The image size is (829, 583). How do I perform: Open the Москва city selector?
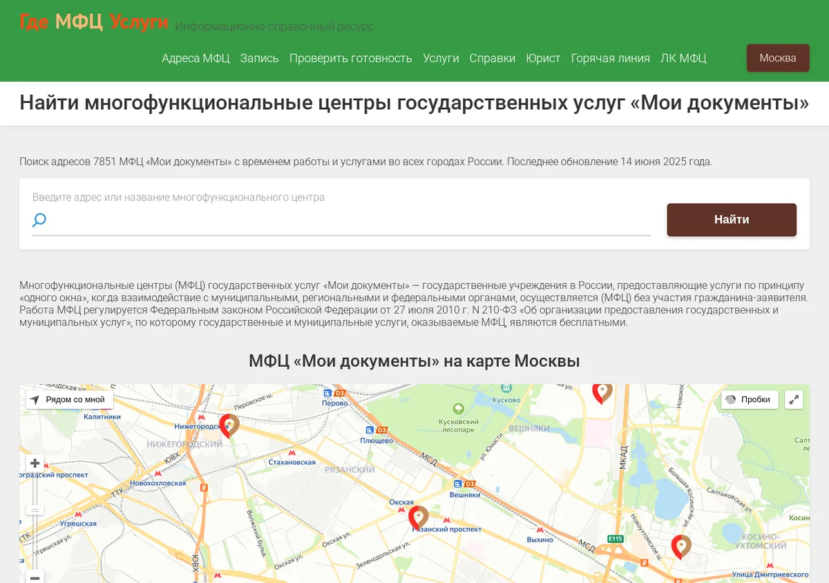click(x=778, y=58)
